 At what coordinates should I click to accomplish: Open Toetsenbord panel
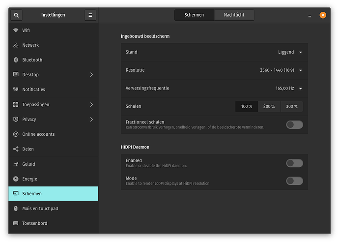click(54, 223)
